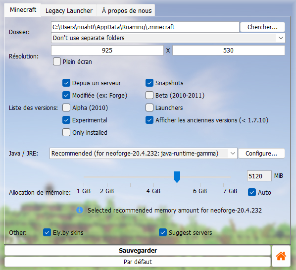Click the Configure... Java button
Viewport: 296px width, 270px height.
pyautogui.click(x=261, y=154)
